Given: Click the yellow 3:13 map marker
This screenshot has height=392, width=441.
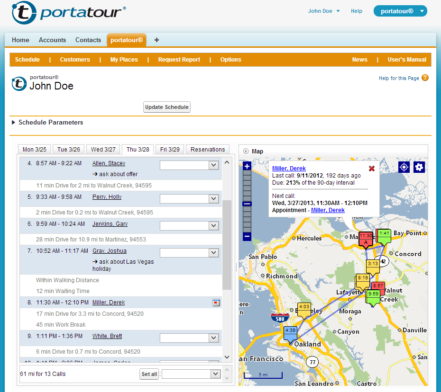Looking at the screenshot, I should pyautogui.click(x=373, y=267).
